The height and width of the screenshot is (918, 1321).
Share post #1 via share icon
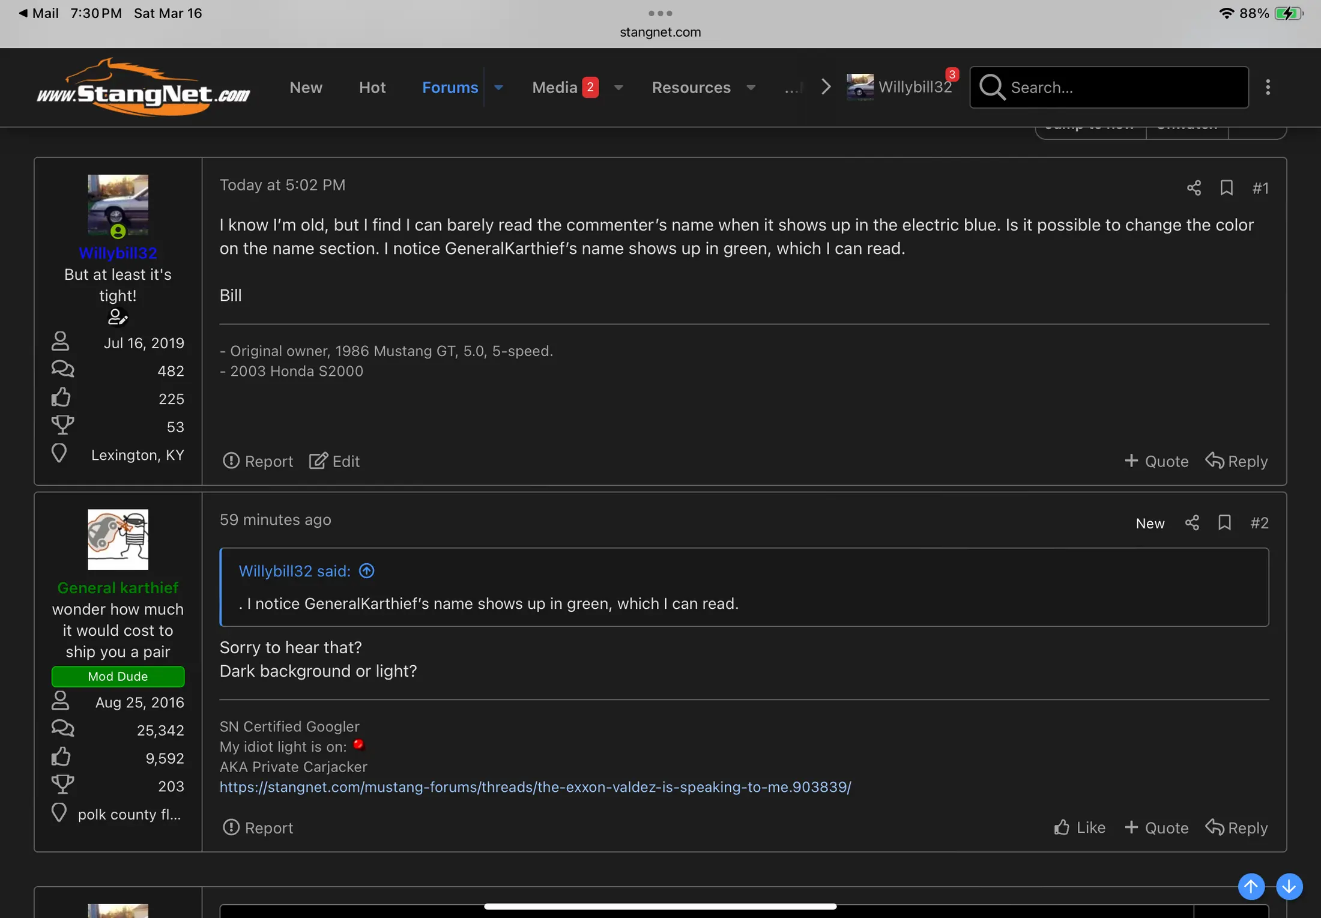(1194, 188)
